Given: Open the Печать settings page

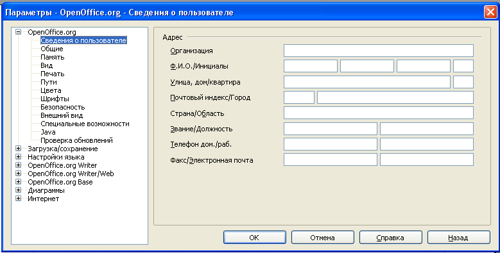Looking at the screenshot, I should click(52, 74).
